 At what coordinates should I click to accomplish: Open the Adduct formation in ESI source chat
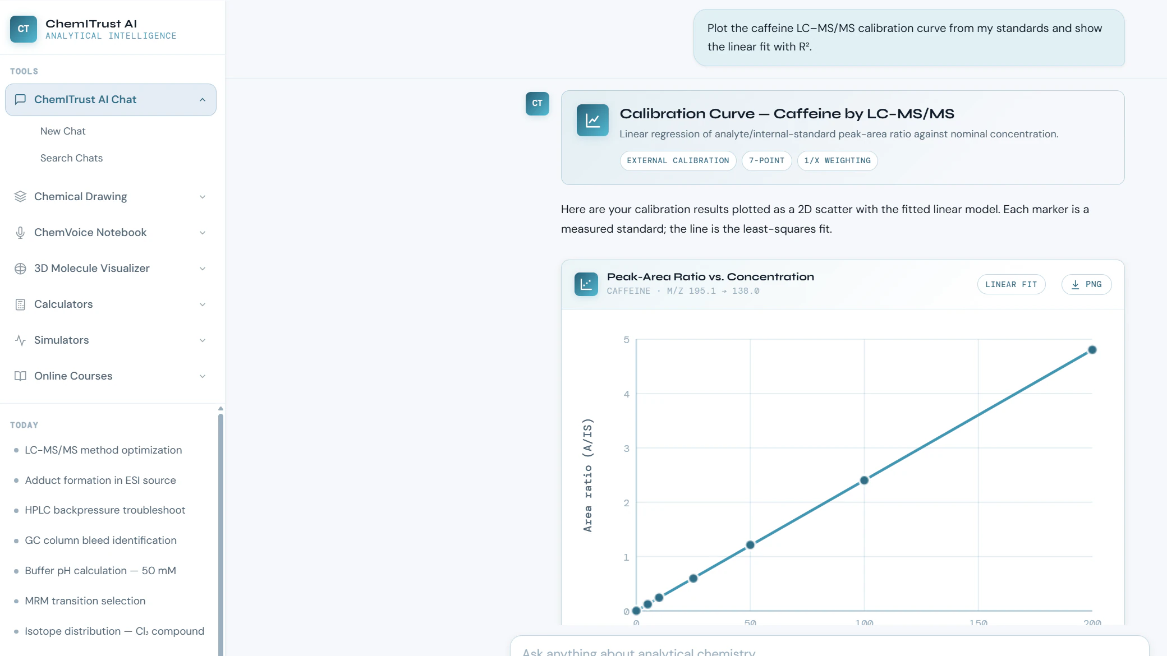coord(100,481)
